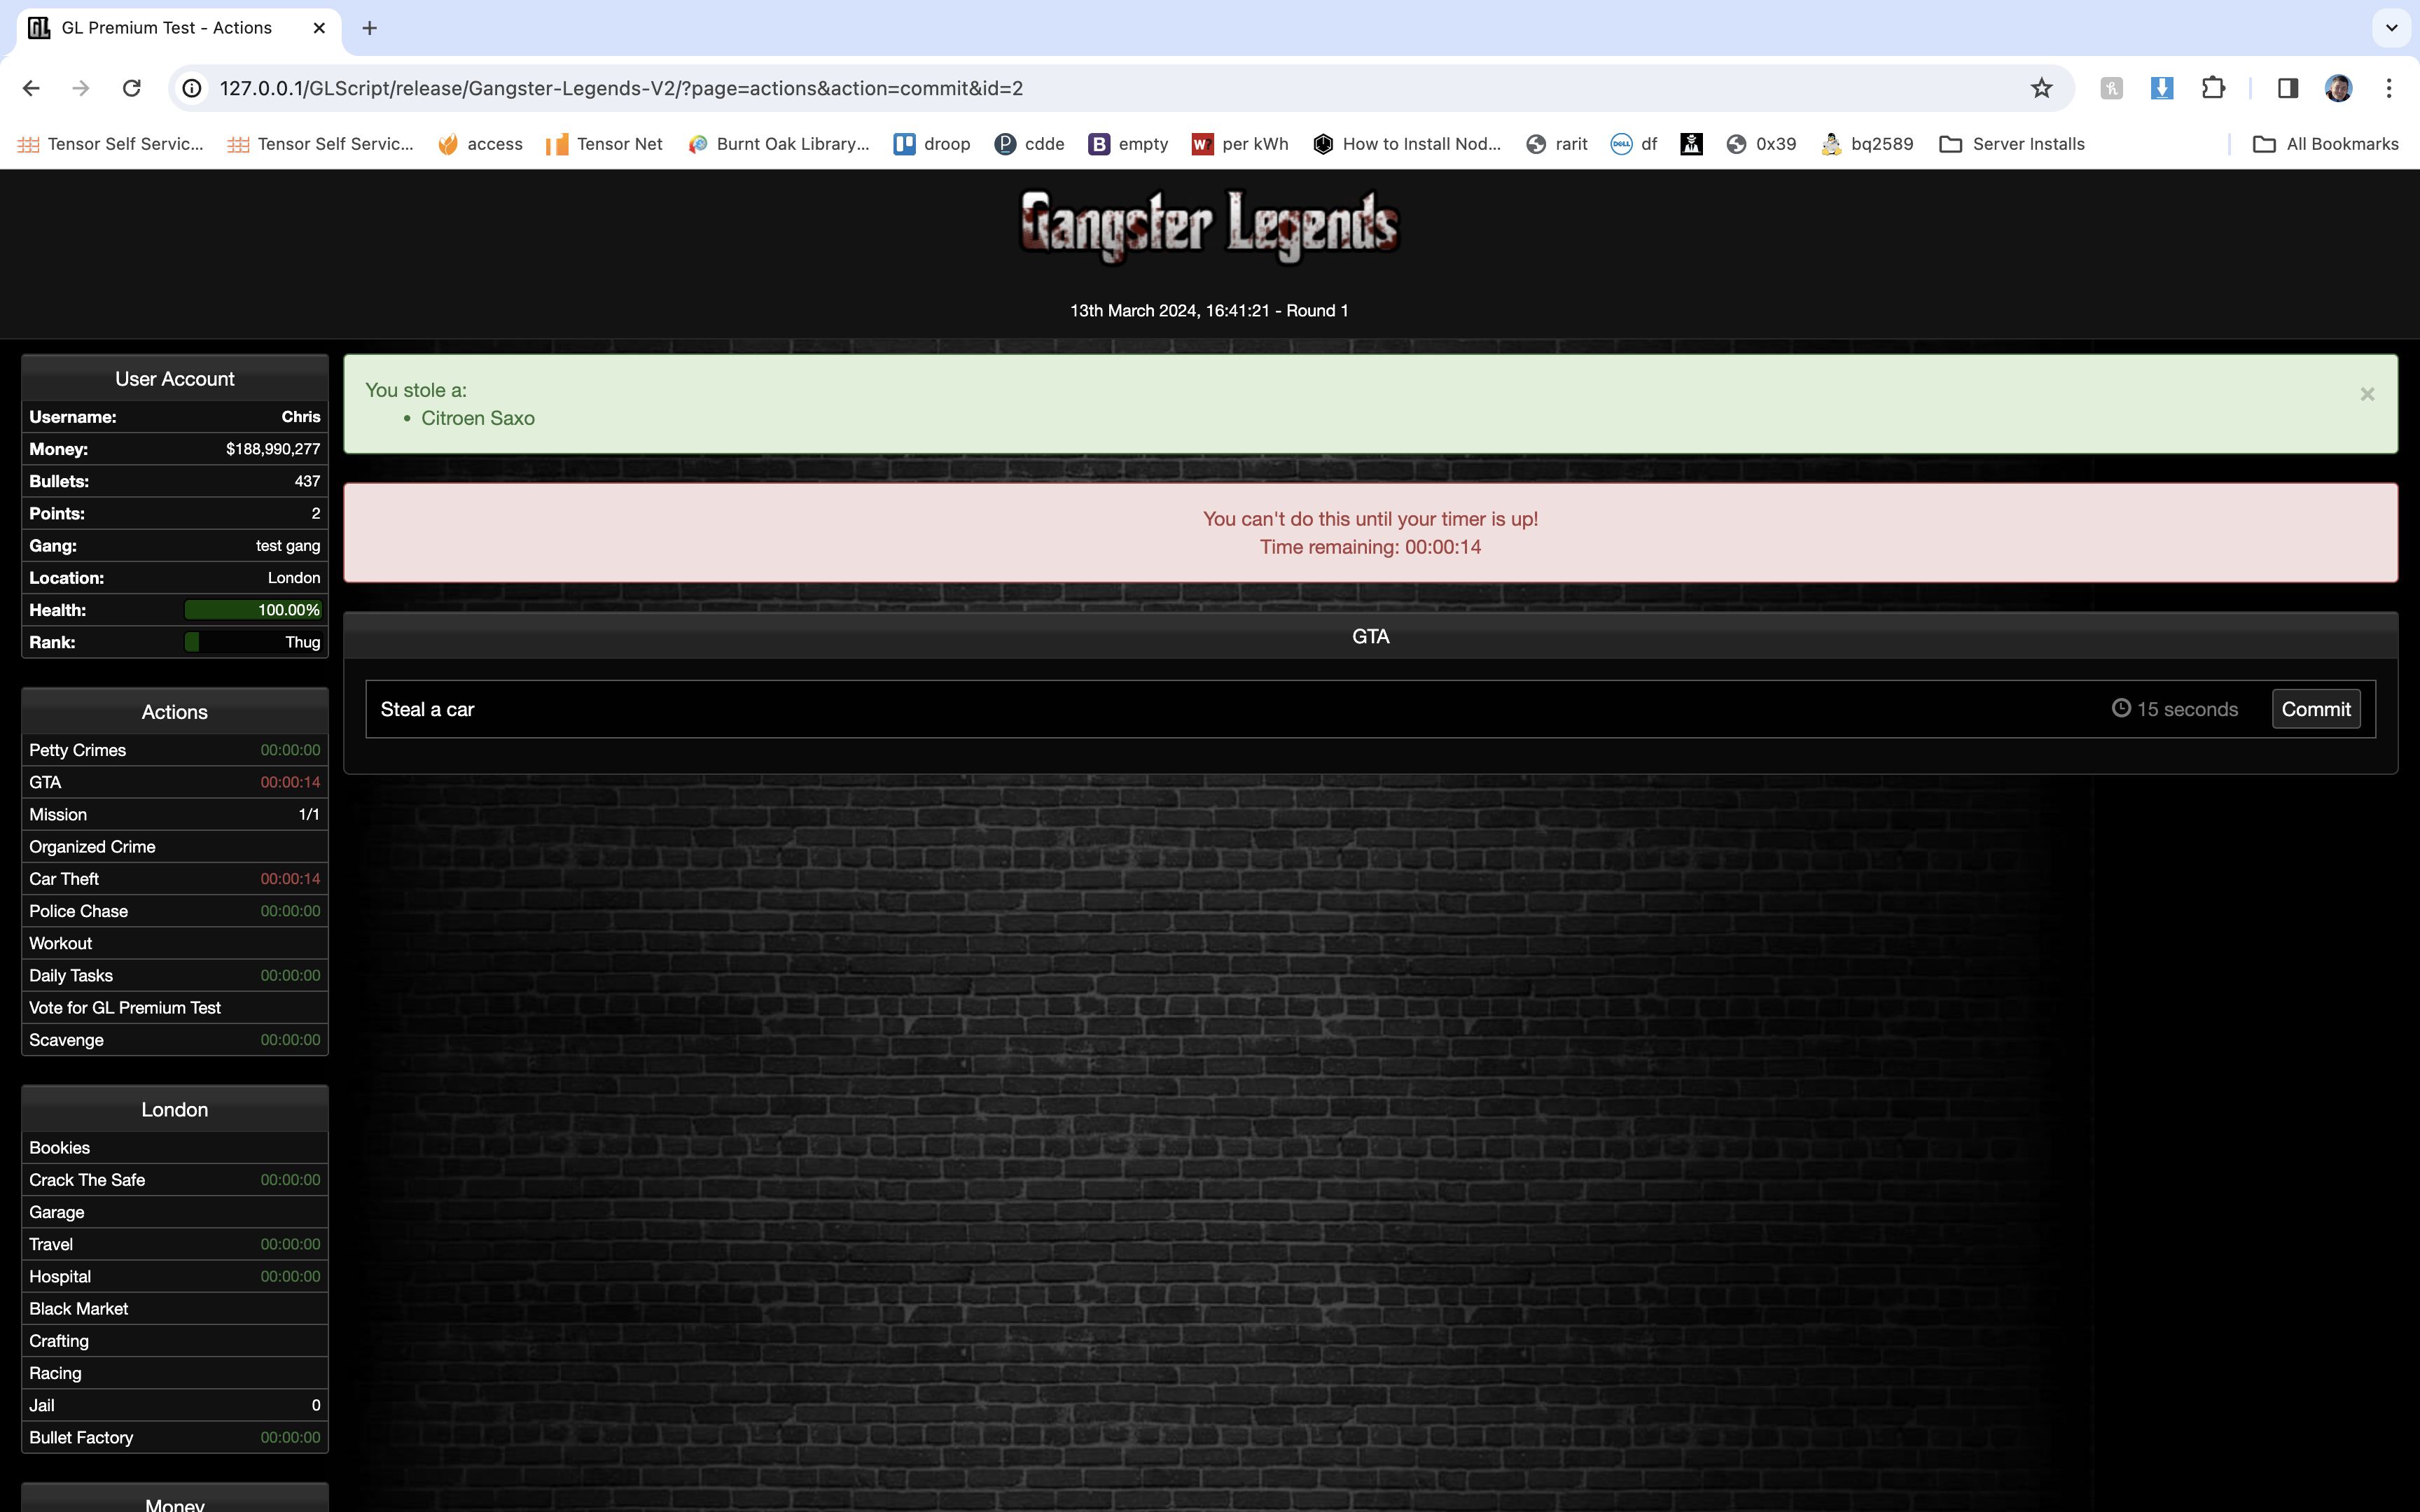Open Petty Crimes in Actions menu
This screenshot has height=1512, width=2420.
pos(78,750)
